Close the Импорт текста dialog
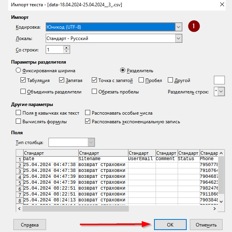 (x=222, y=4)
